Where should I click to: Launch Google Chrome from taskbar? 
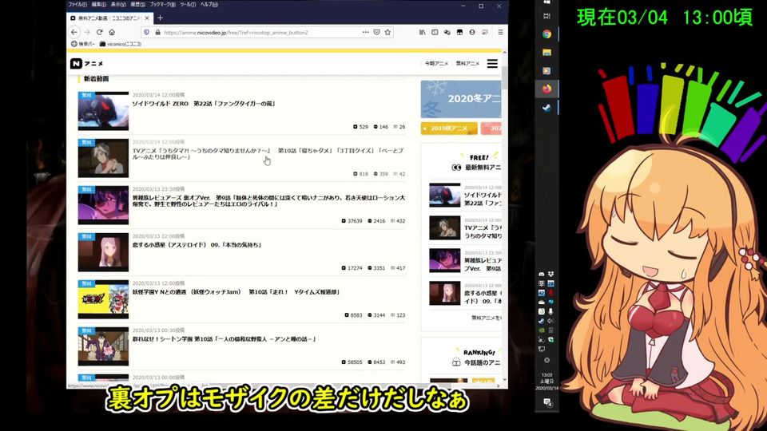click(x=546, y=34)
